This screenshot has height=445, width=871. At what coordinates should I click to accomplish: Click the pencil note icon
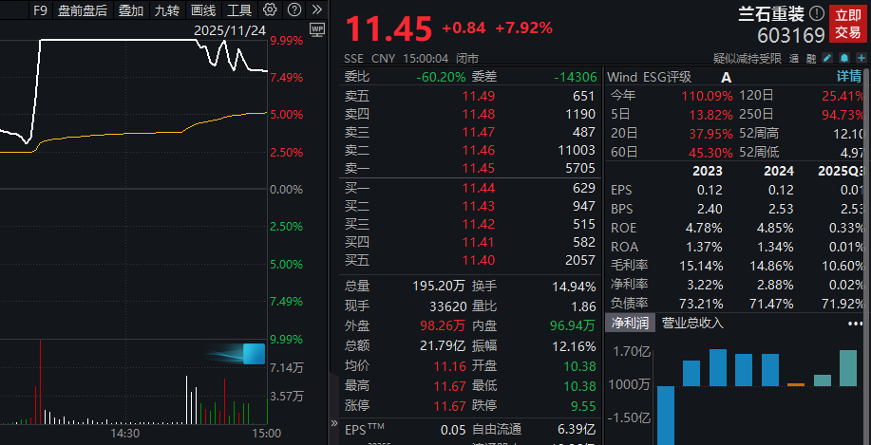827,58
